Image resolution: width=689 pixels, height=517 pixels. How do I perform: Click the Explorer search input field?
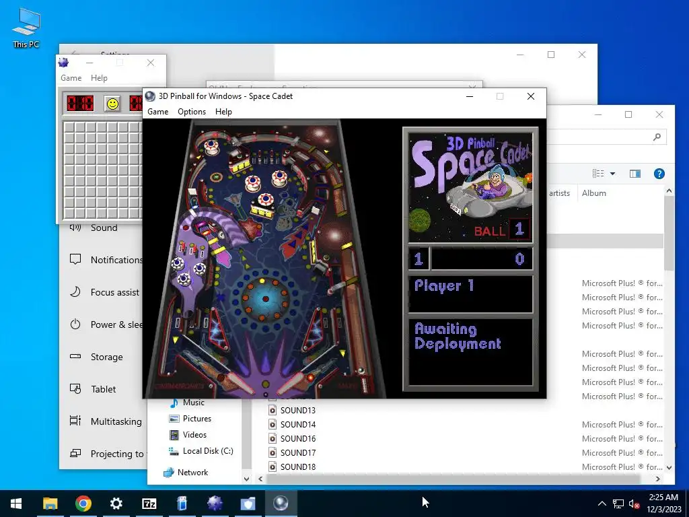click(606, 137)
